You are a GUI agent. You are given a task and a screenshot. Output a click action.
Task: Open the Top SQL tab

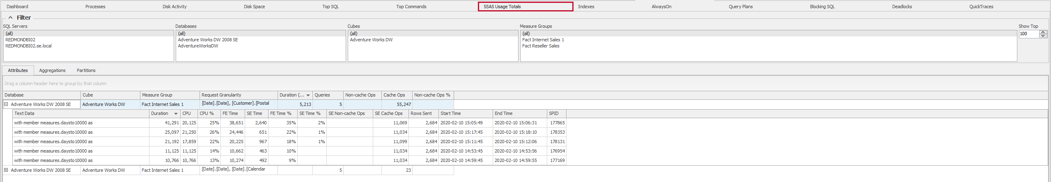(x=330, y=7)
